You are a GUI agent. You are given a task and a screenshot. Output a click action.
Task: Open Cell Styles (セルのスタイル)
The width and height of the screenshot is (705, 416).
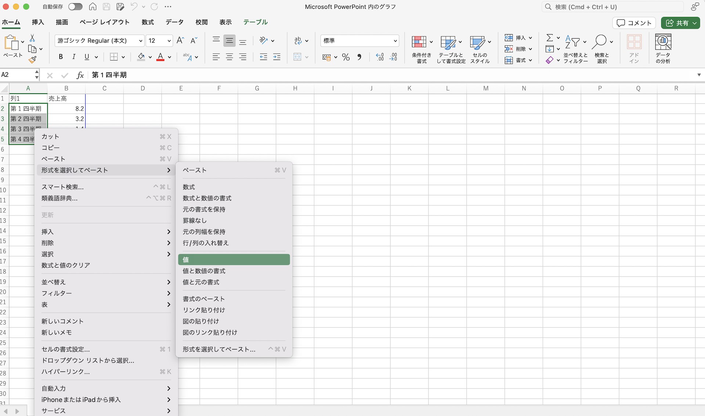[x=480, y=49]
